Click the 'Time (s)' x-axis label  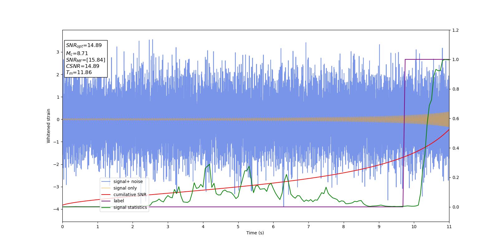(255, 233)
